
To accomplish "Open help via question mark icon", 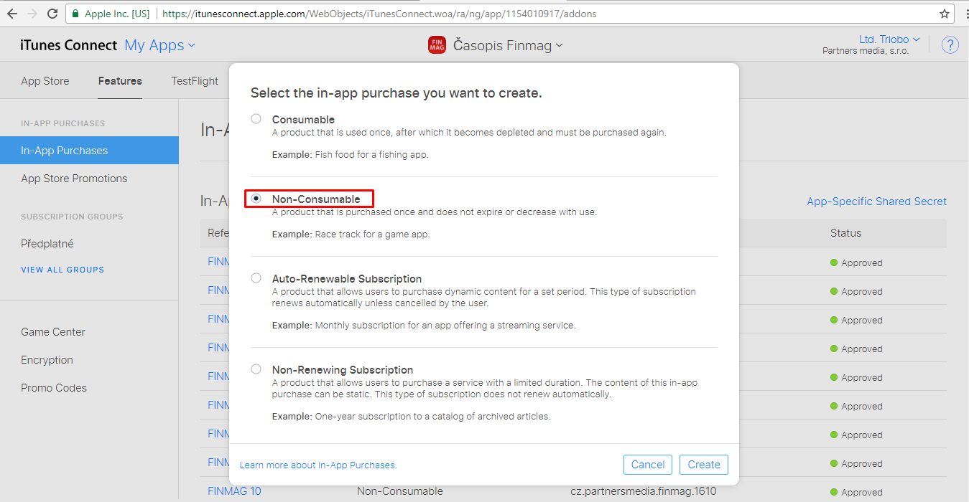I will 950,45.
